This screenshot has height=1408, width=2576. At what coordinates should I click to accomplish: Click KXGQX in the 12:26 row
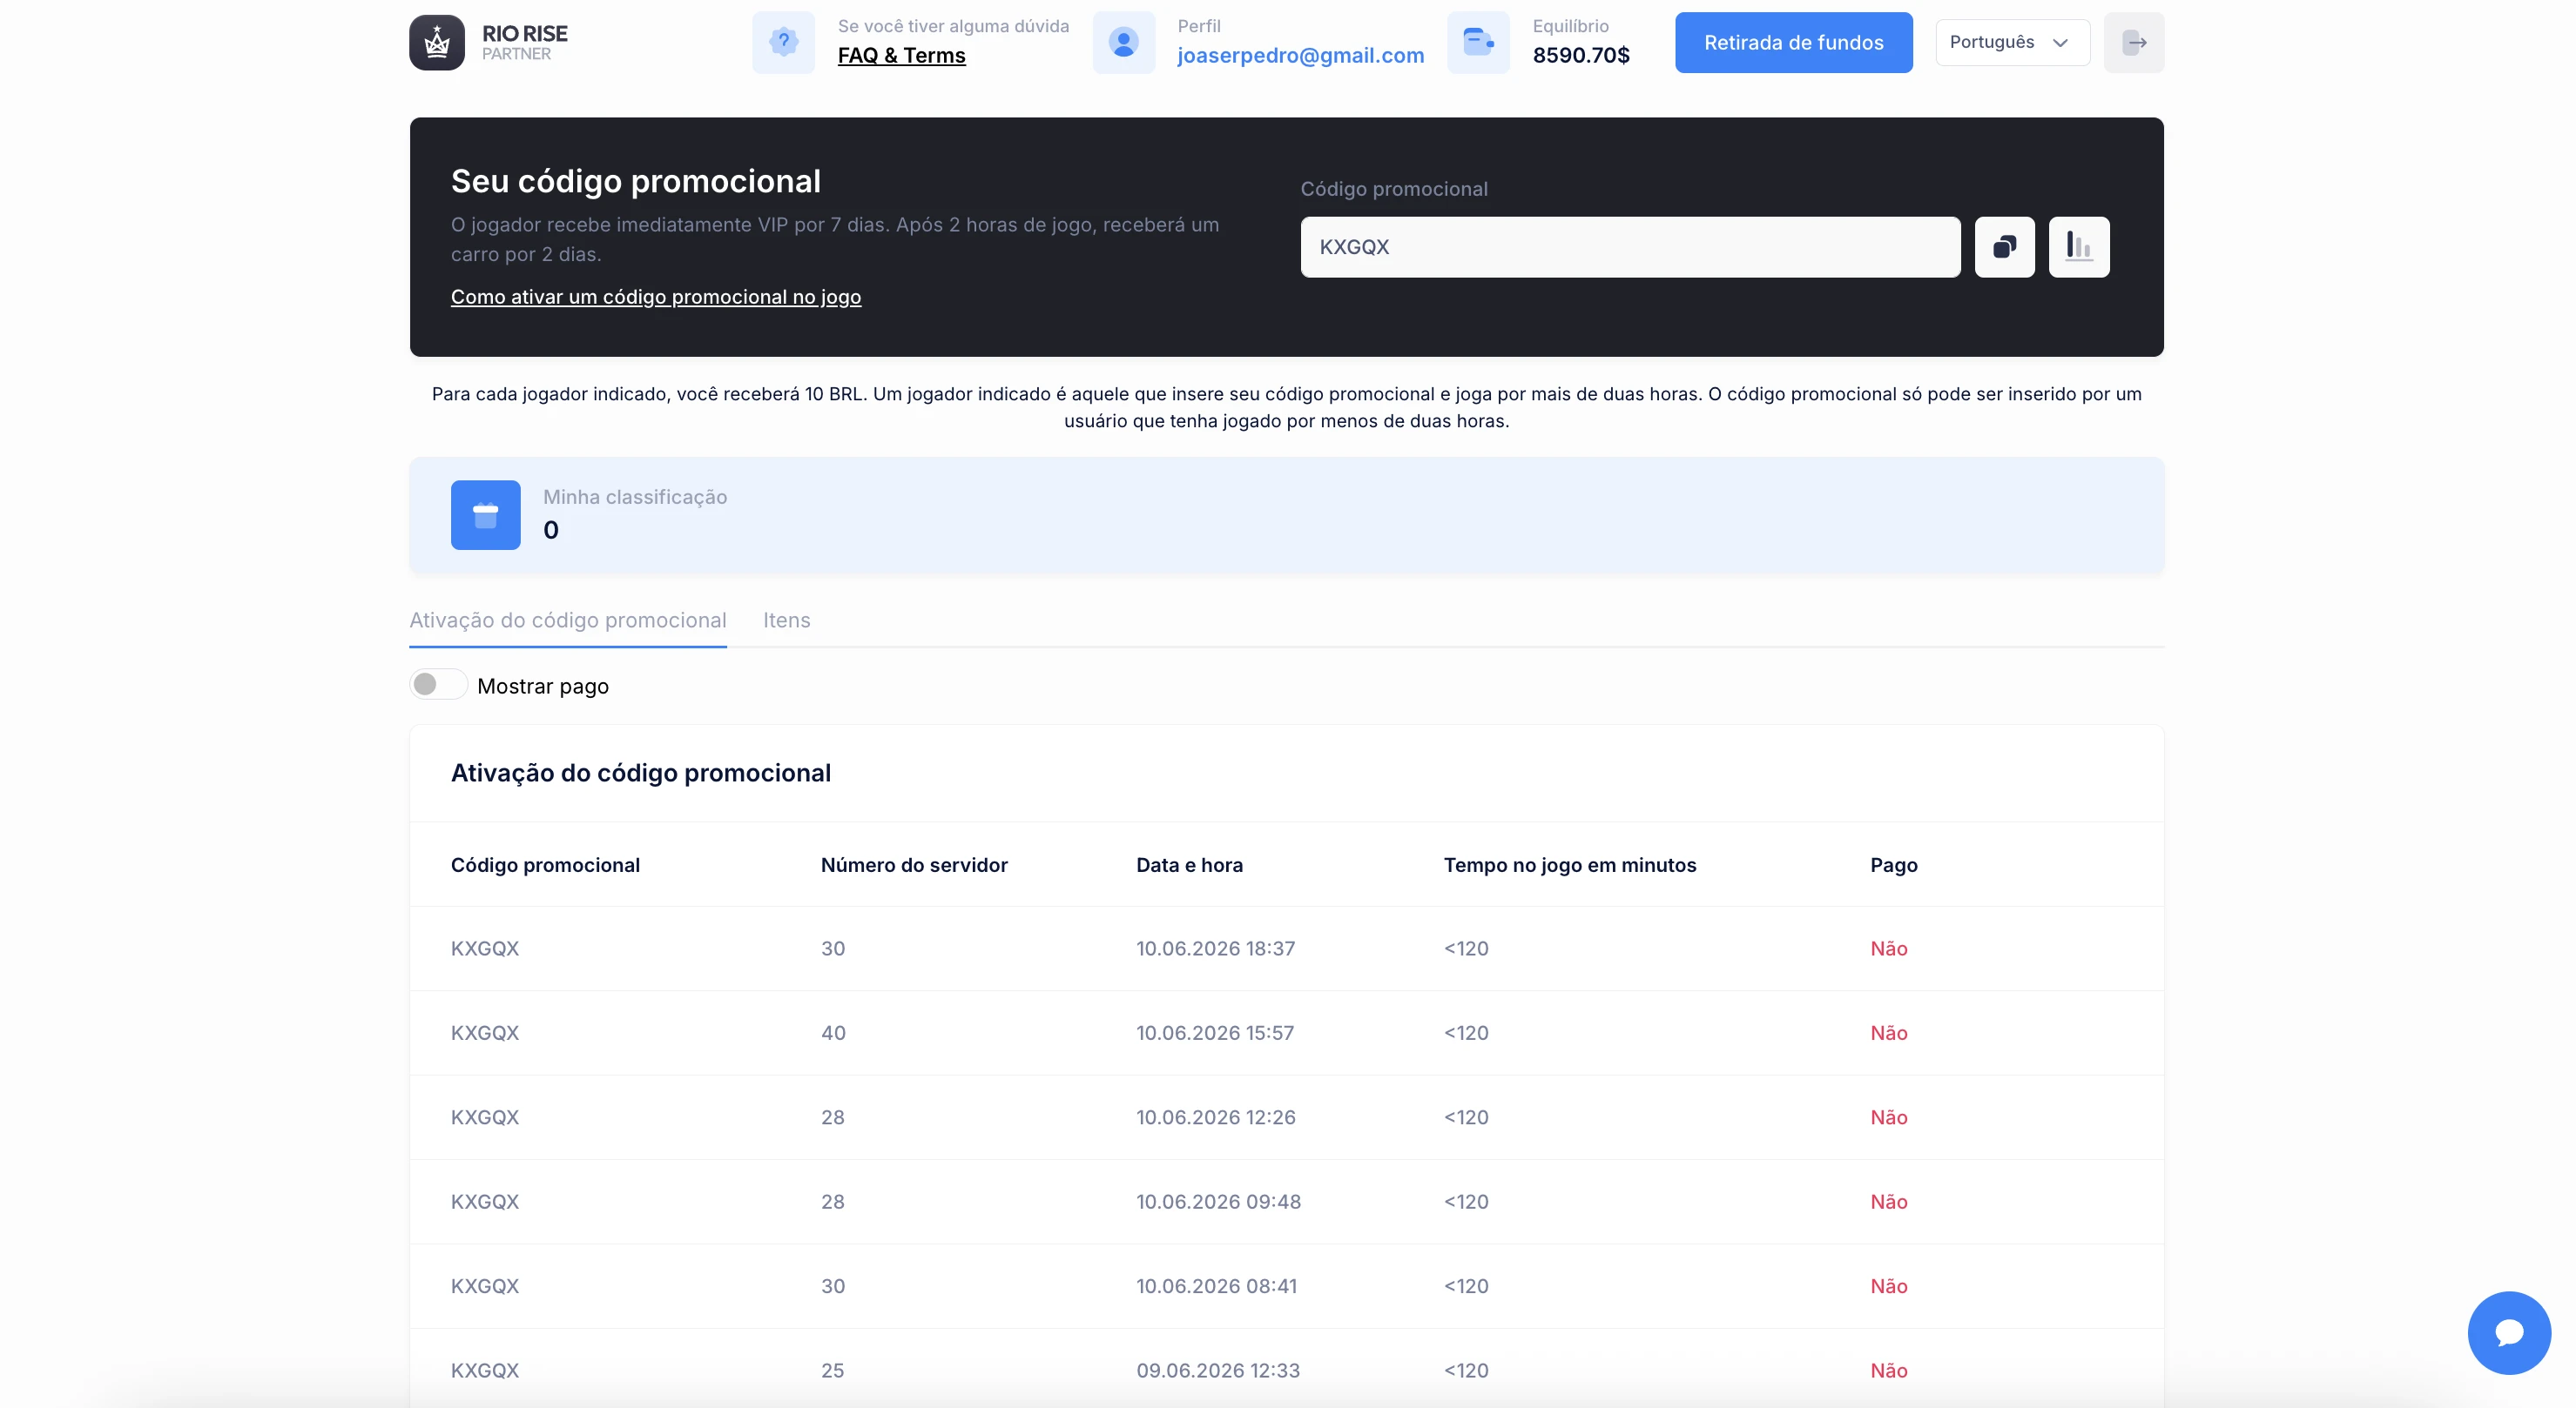pyautogui.click(x=485, y=1117)
